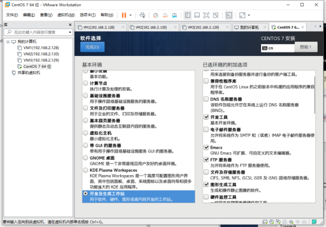Toggle the console view icon
Image resolution: width=326 pixels, height=227 pixels.
(x=229, y=15)
